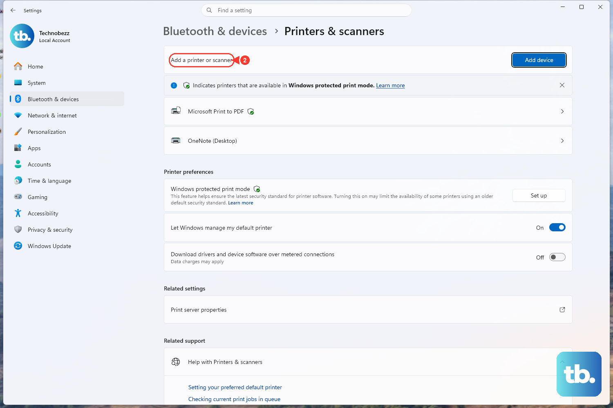Click the Network & internet wifi icon
The image size is (613, 408).
(x=18, y=115)
